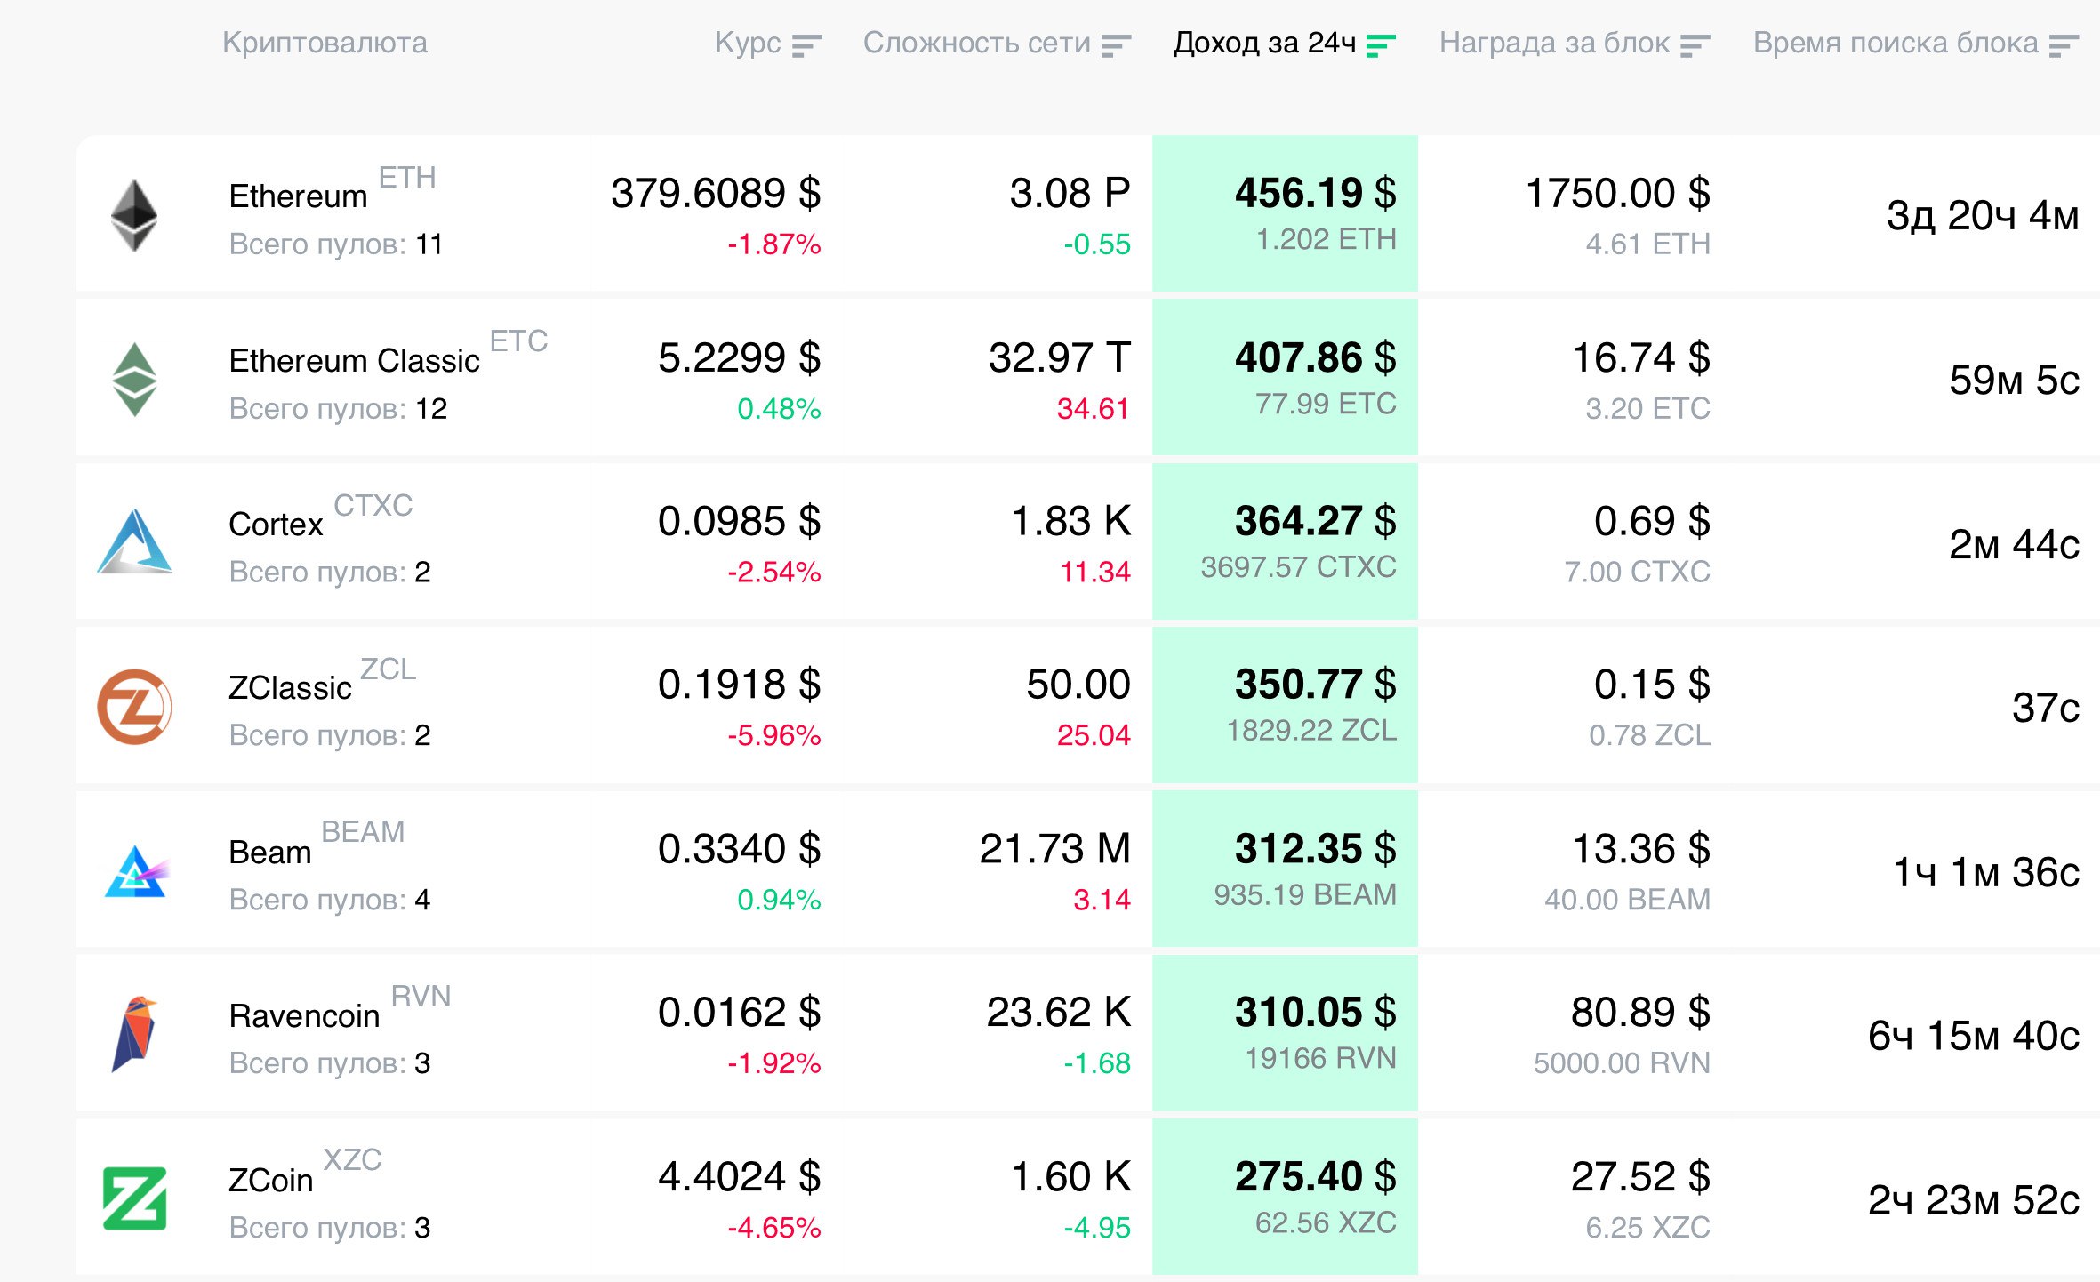Click the block time 59м 5с
2100x1282 pixels.
2015,381
